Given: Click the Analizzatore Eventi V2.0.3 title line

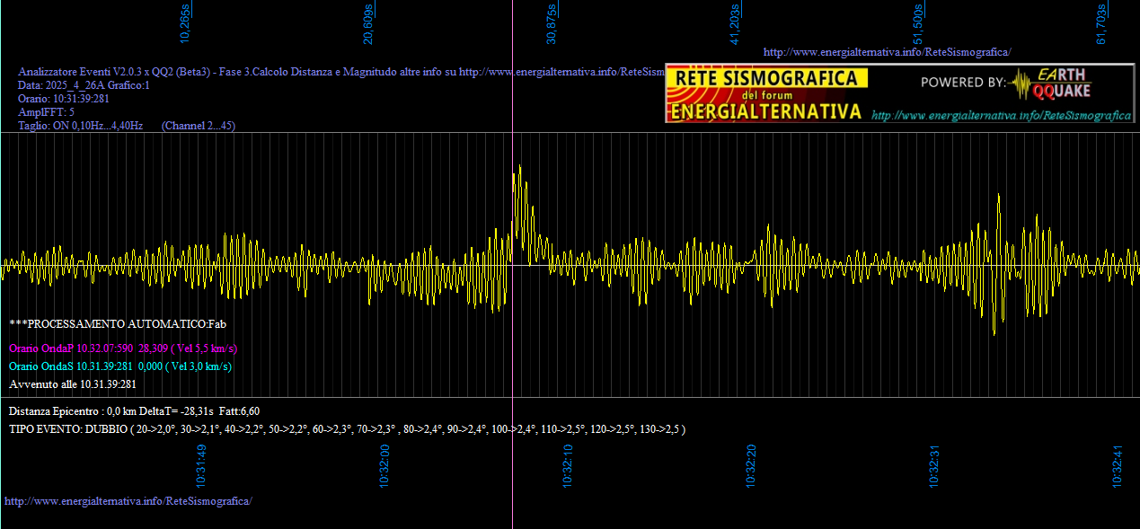Looking at the screenshot, I should click(341, 72).
